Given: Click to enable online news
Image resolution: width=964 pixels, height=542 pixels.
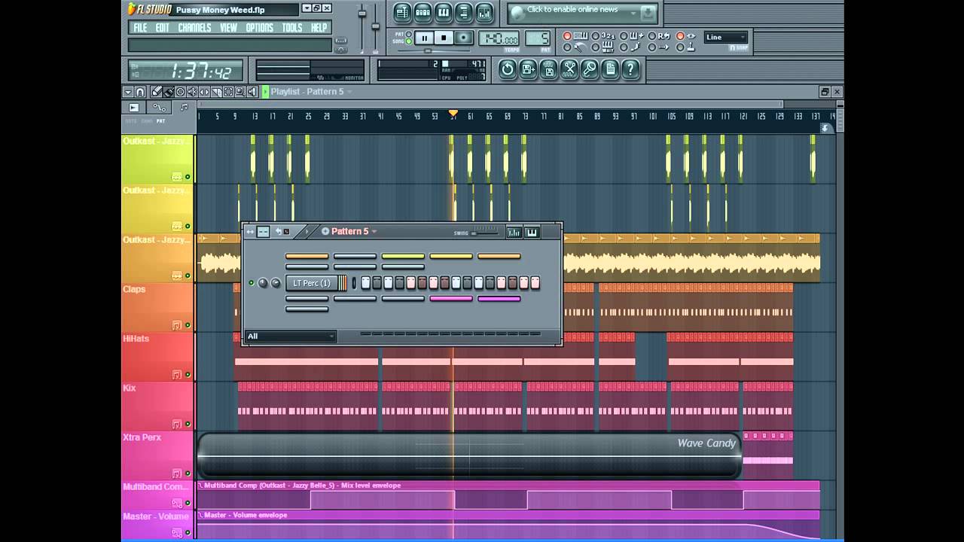Looking at the screenshot, I should 572,10.
